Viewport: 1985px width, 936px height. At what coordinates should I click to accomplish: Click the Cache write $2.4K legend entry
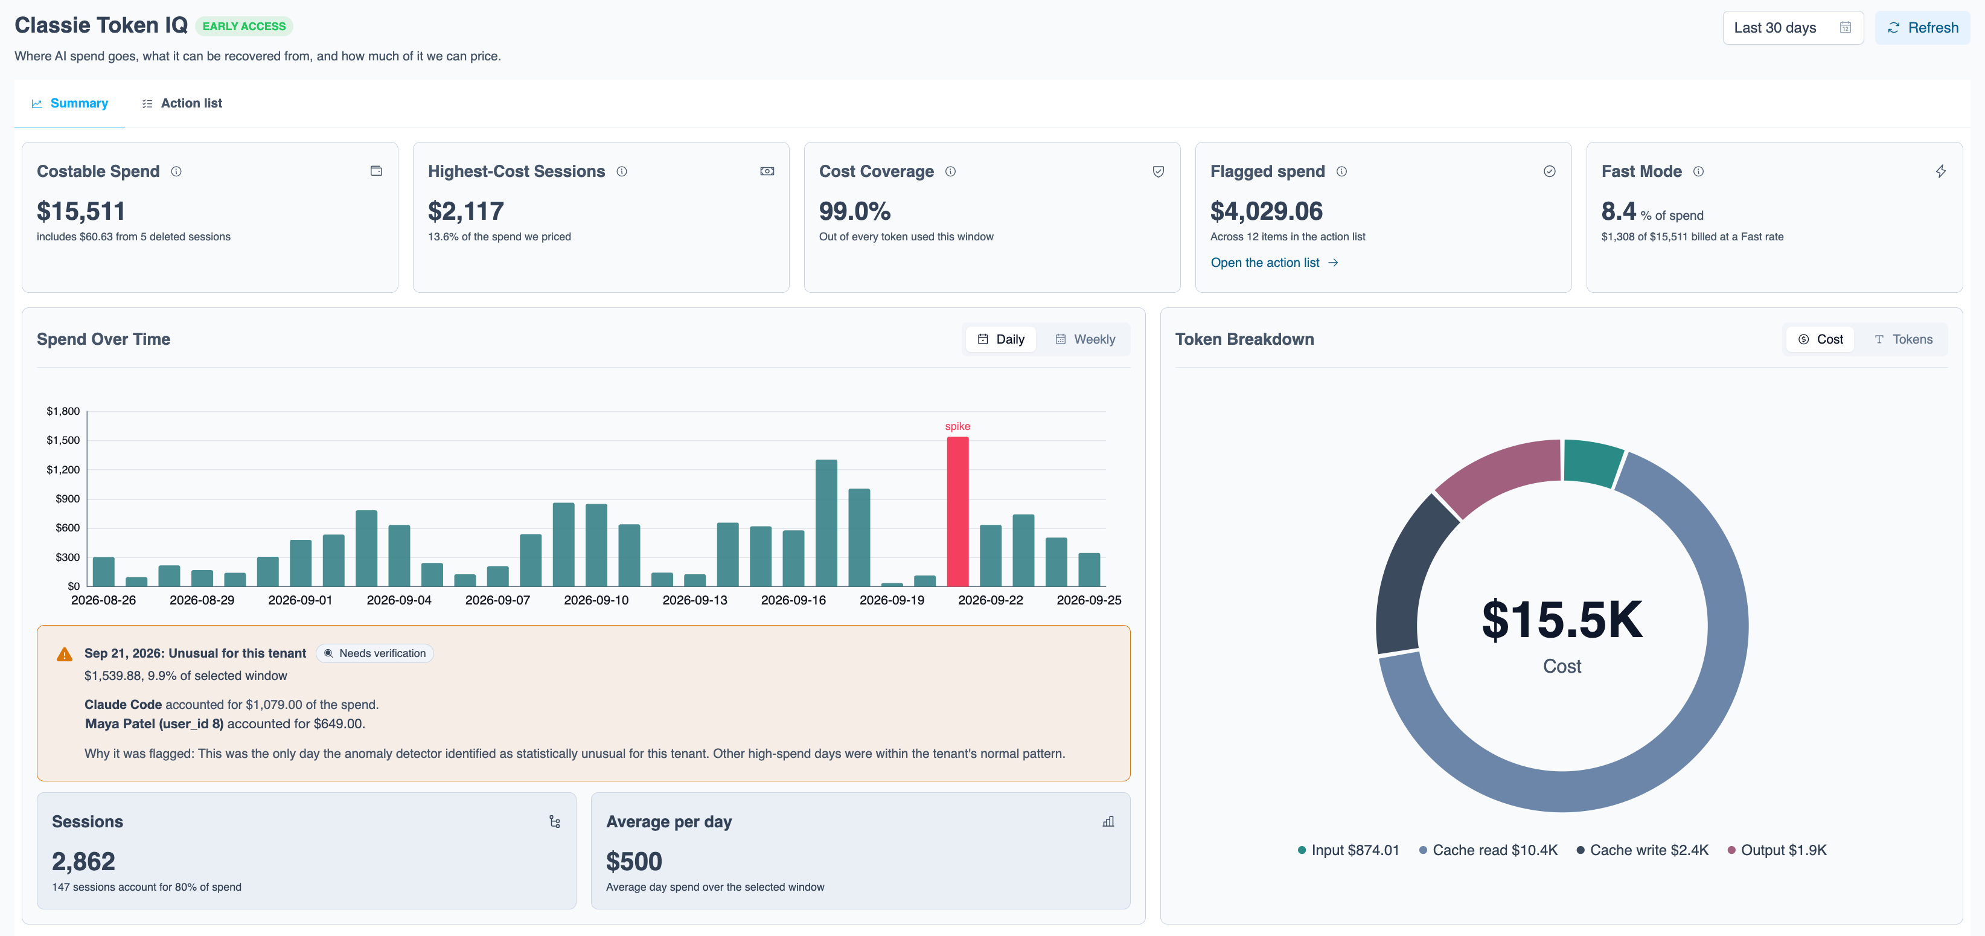tap(1642, 850)
